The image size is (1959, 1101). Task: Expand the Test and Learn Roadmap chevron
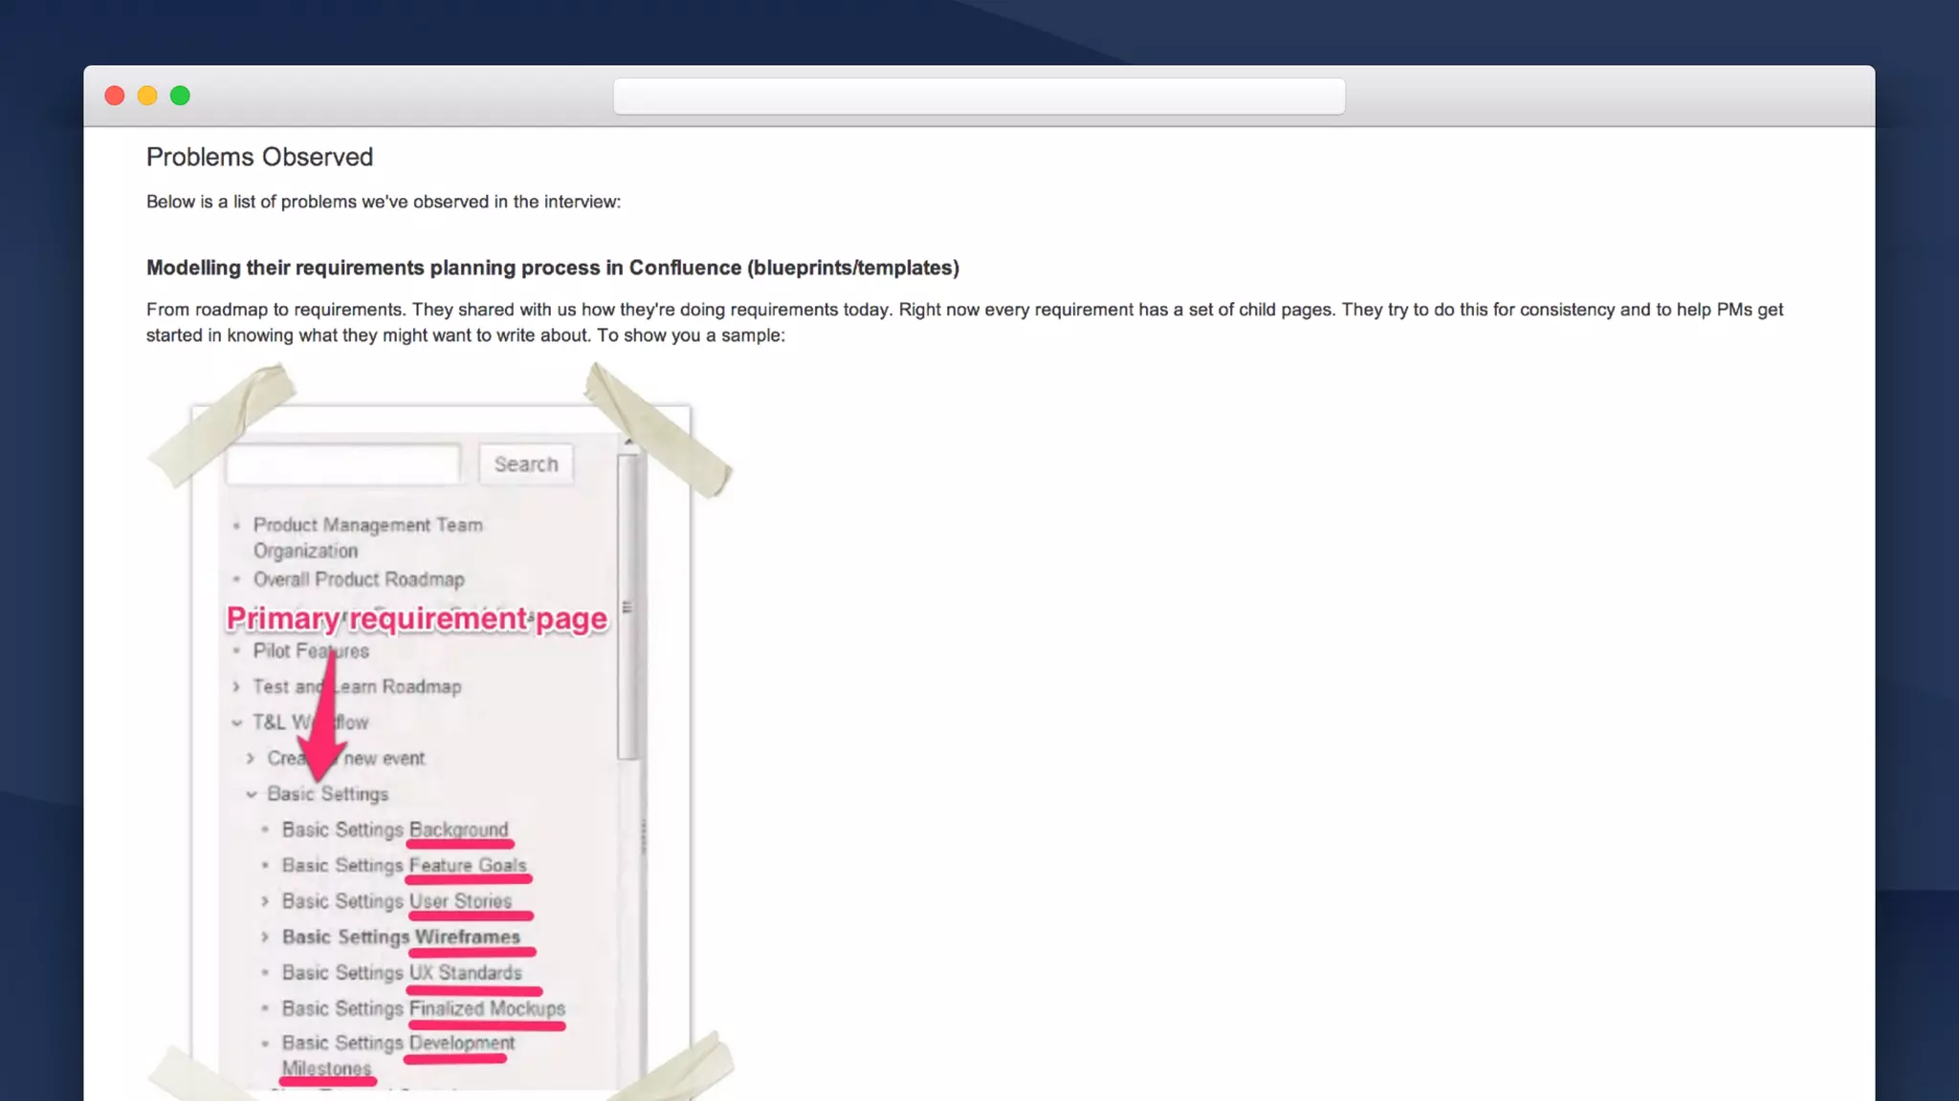click(236, 686)
